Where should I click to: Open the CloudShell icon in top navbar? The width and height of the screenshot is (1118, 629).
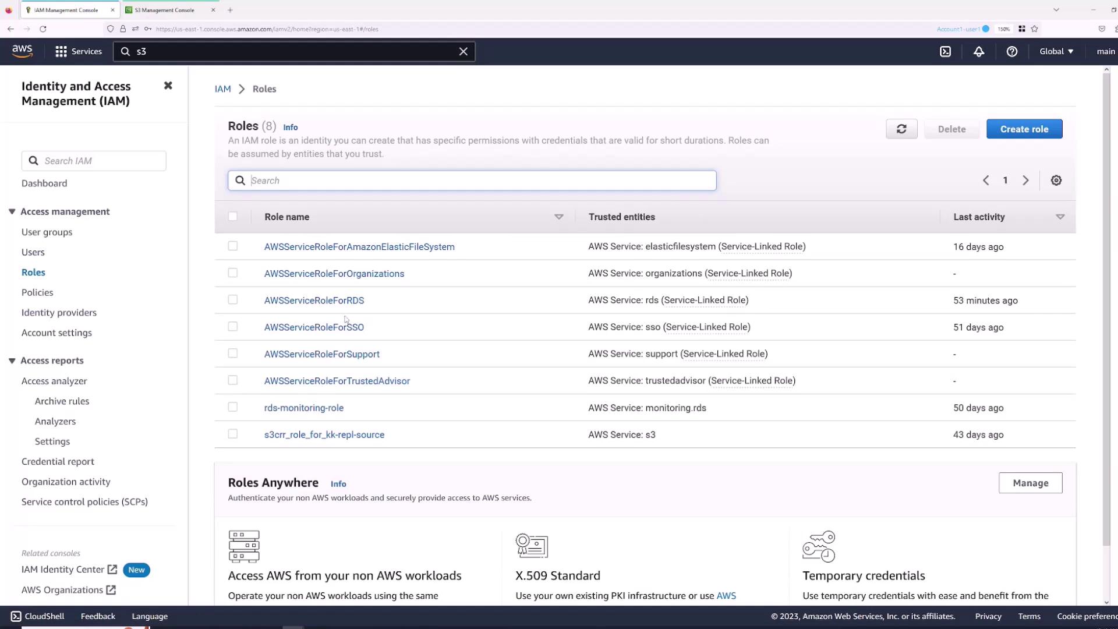[x=946, y=51]
